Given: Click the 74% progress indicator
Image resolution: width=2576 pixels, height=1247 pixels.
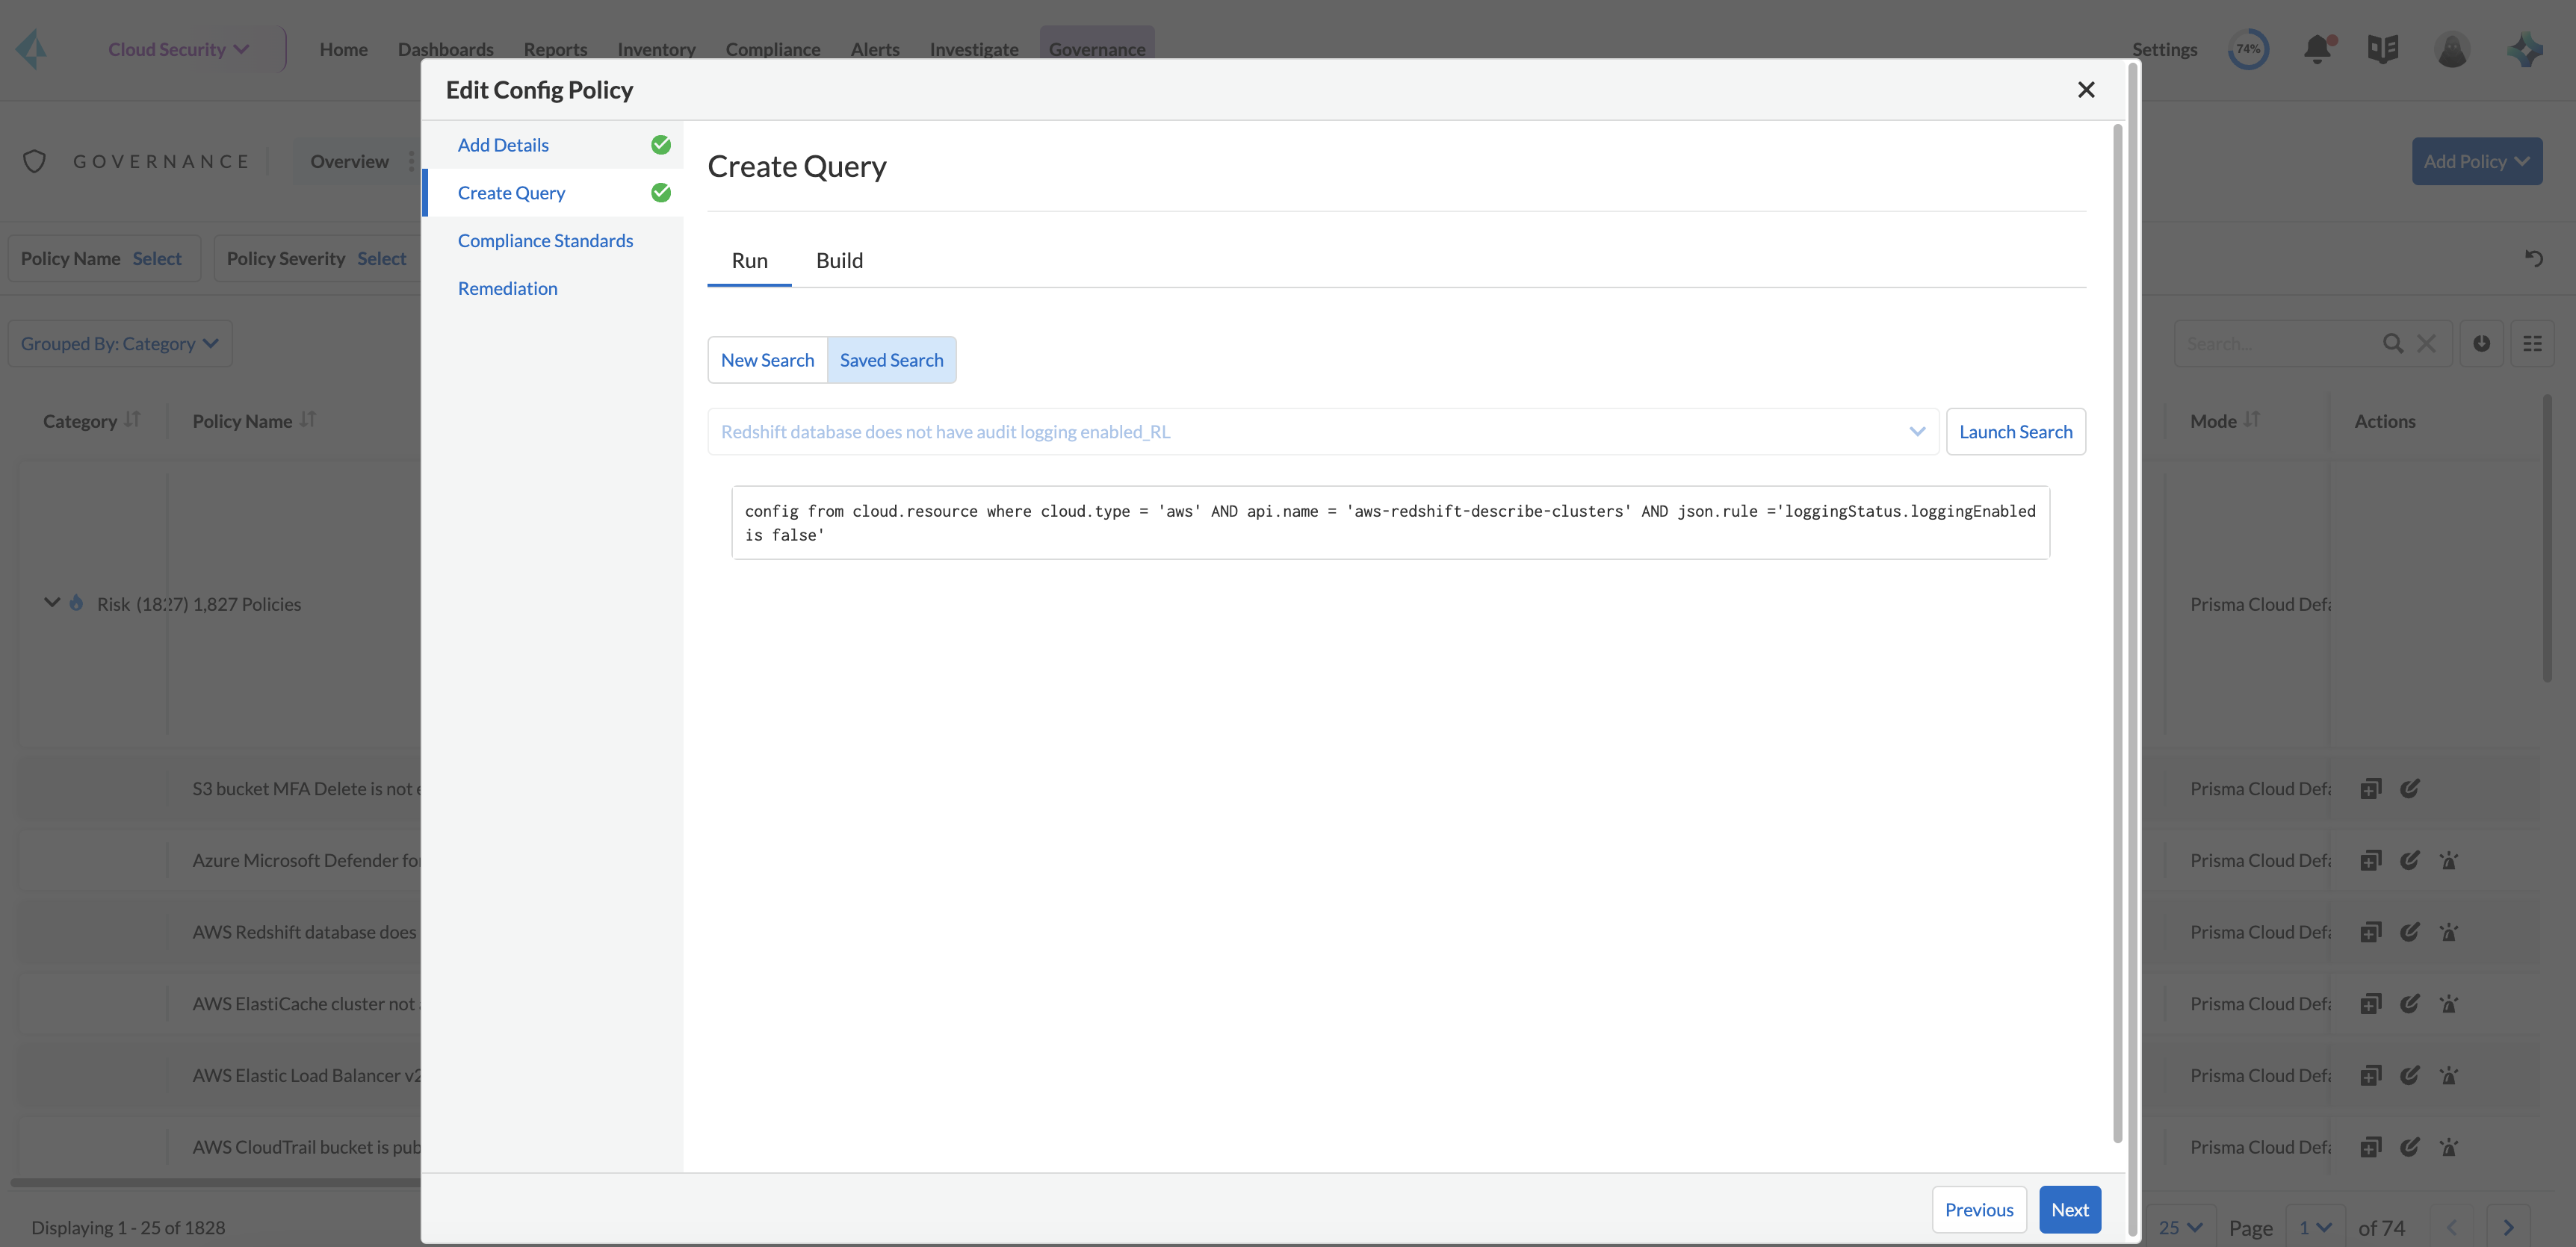Looking at the screenshot, I should (2248, 49).
